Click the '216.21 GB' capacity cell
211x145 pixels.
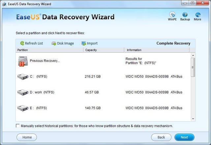pos(93,76)
